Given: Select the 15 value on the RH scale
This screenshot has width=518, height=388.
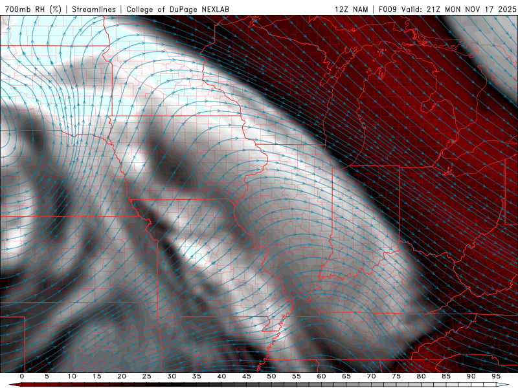Looking at the screenshot, I should pos(96,376).
